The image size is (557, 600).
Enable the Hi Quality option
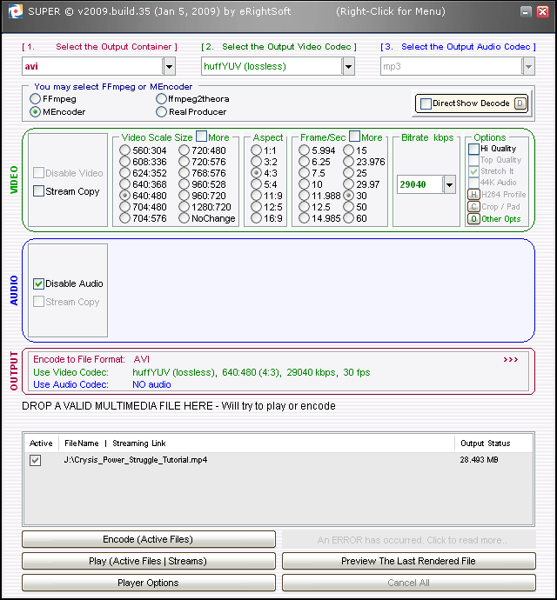pos(473,149)
